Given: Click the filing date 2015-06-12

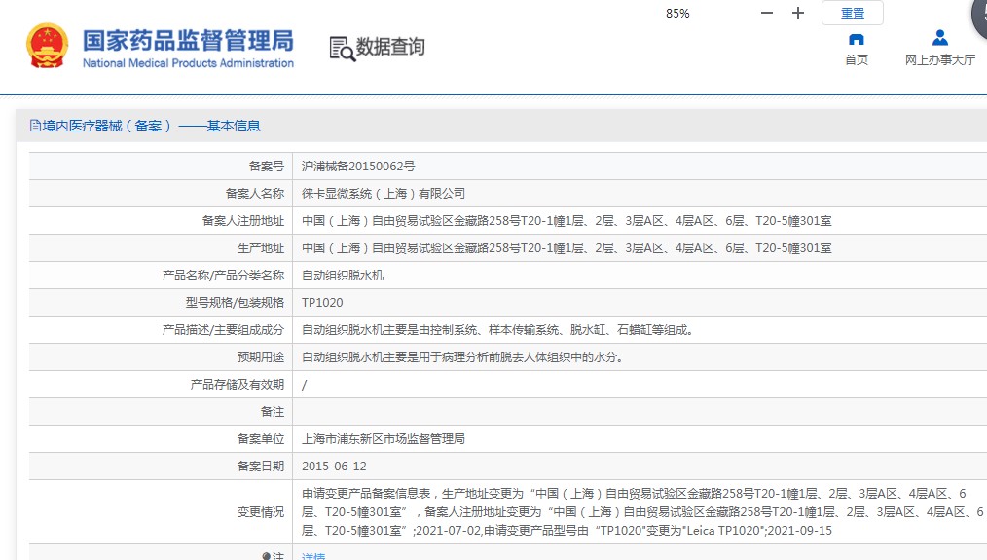Looking at the screenshot, I should click(334, 467).
